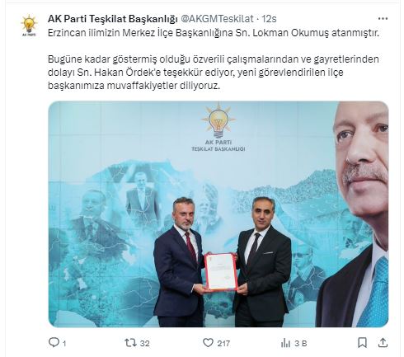Viewport: 404px width, 357px height.
Task: Open the attached photo of two men
Action: 218,214
